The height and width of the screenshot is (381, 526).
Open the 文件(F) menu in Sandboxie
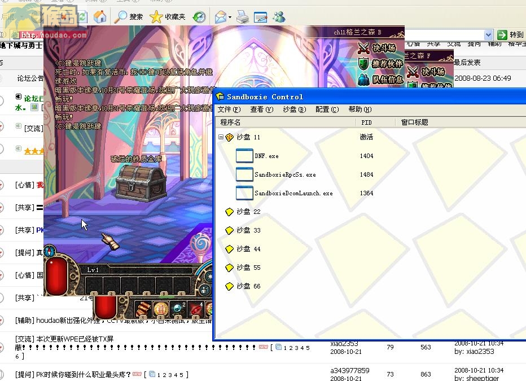pos(229,110)
